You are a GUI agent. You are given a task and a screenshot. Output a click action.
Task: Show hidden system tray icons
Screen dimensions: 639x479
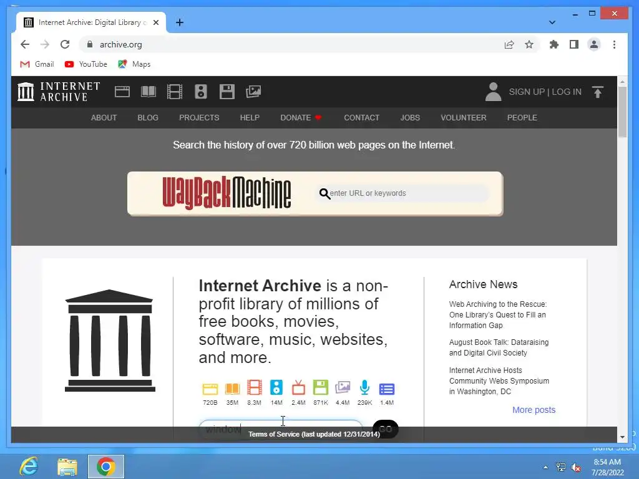[x=545, y=467]
